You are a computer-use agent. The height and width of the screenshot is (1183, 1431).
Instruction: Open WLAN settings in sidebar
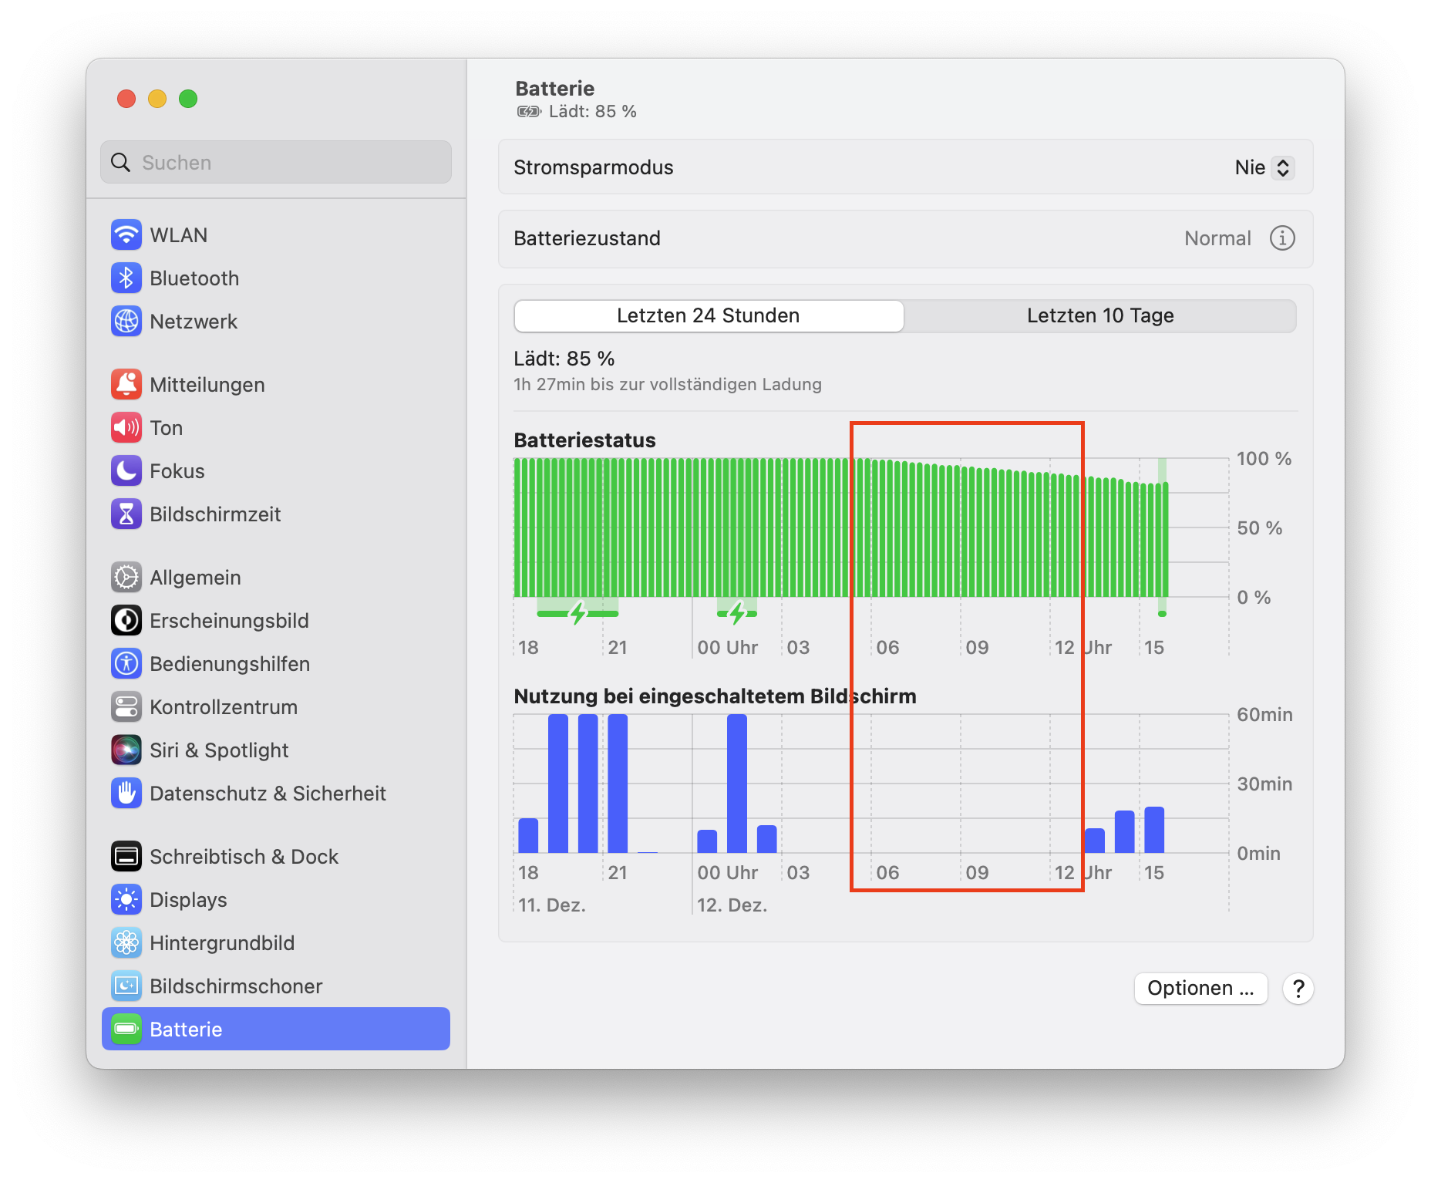click(x=178, y=235)
